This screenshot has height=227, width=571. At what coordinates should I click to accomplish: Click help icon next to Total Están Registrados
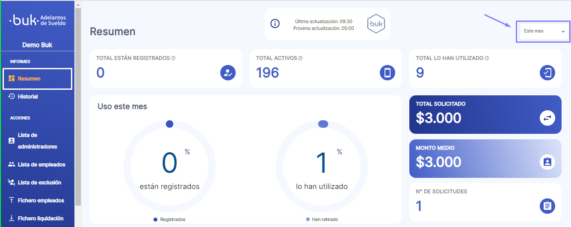(173, 58)
